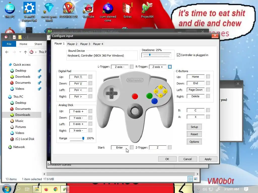Viewport: 258px width, 193px height.
Task: Open the Project64 desktop shortcut
Action: click(147, 10)
